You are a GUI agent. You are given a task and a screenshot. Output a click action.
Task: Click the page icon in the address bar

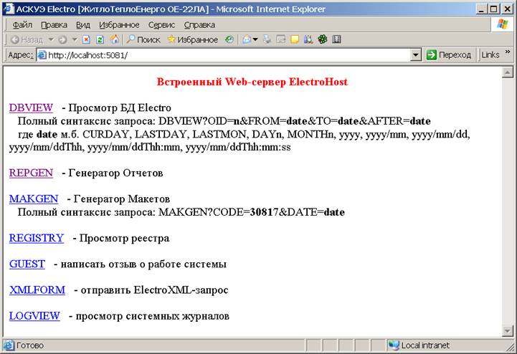point(42,55)
